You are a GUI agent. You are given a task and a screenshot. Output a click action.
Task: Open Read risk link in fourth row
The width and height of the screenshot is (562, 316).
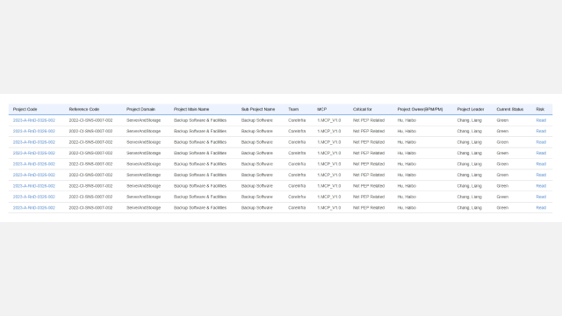(x=541, y=153)
